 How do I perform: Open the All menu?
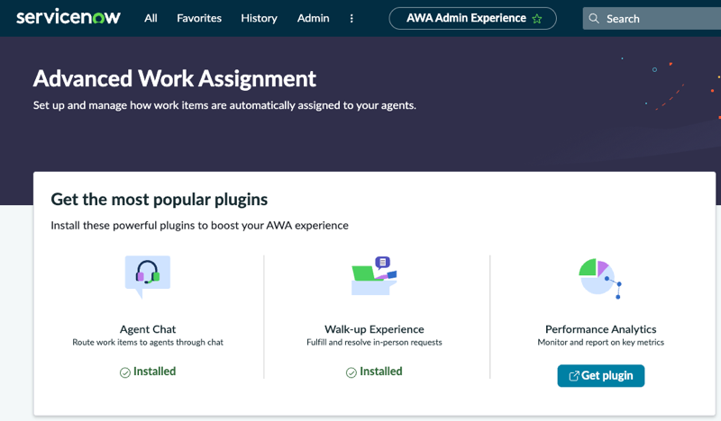tap(151, 18)
